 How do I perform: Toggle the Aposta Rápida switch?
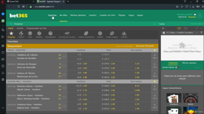pos(177,67)
